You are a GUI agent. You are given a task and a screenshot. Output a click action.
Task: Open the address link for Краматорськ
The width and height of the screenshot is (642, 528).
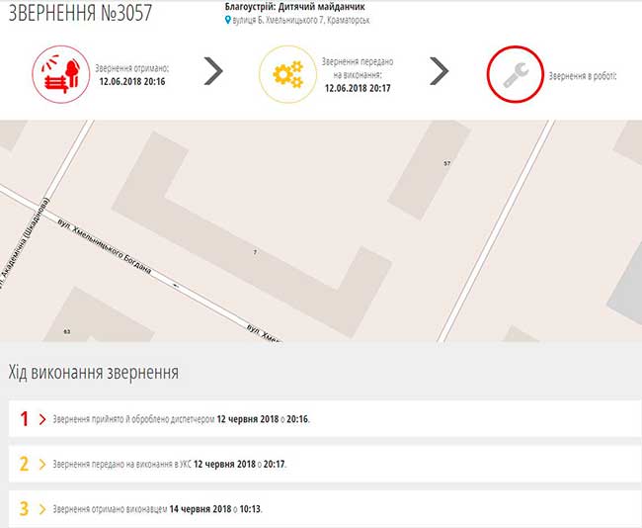[301, 20]
